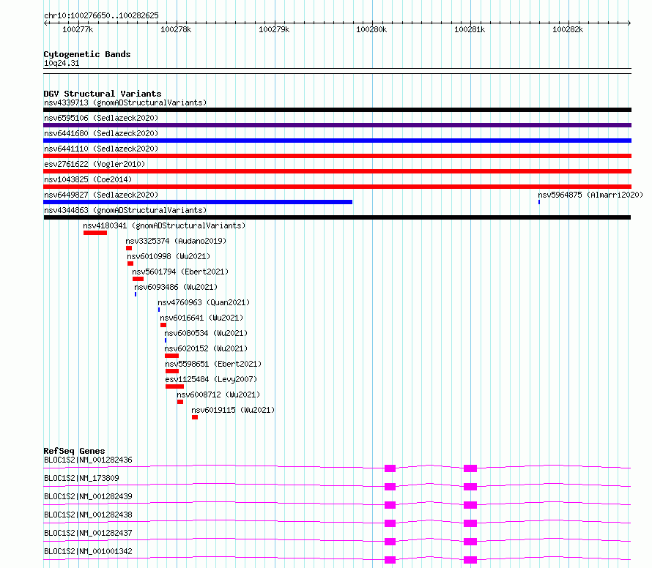Open nsv6441110 (Sedlazeck2020) variant label
Screen dimensions: 652x568
pos(101,149)
